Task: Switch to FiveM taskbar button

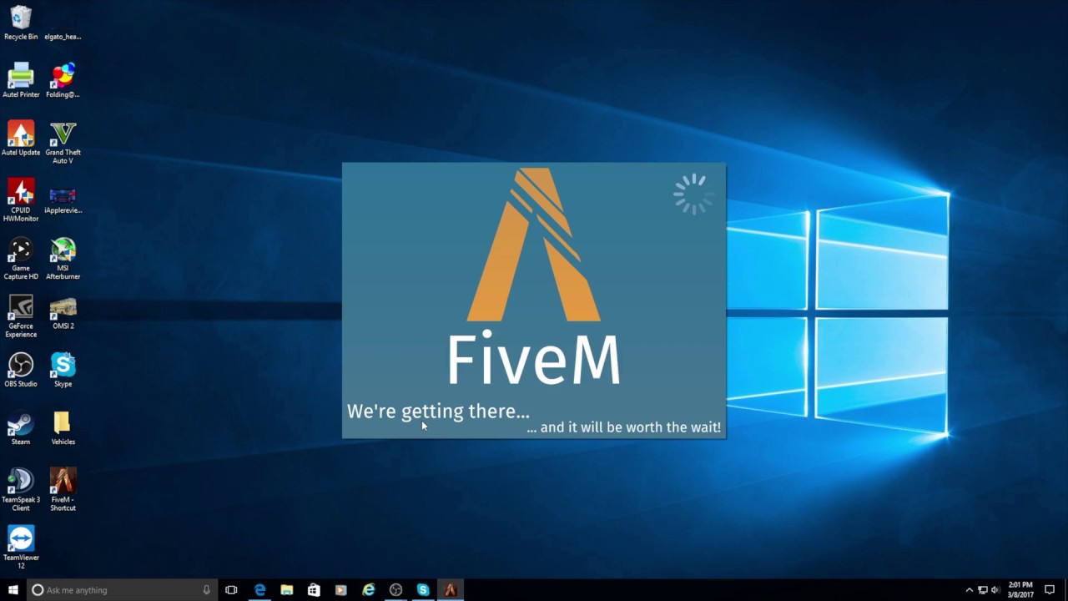Action: [x=450, y=590]
